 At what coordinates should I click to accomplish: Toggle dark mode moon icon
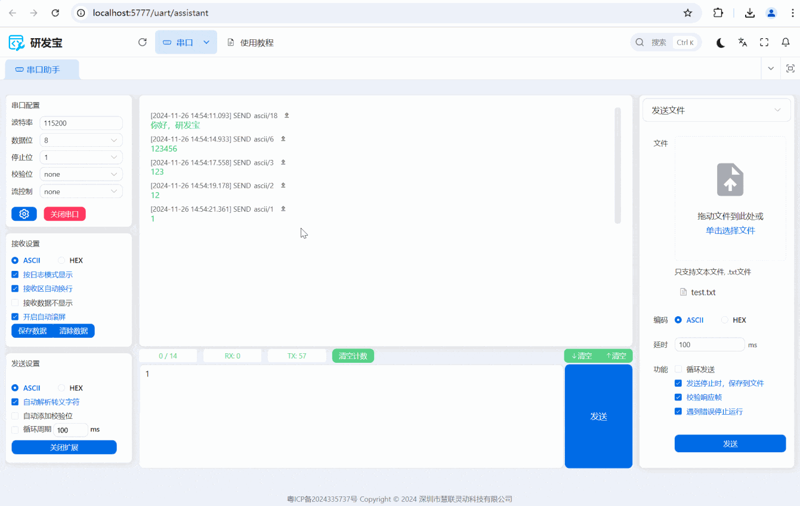(721, 42)
